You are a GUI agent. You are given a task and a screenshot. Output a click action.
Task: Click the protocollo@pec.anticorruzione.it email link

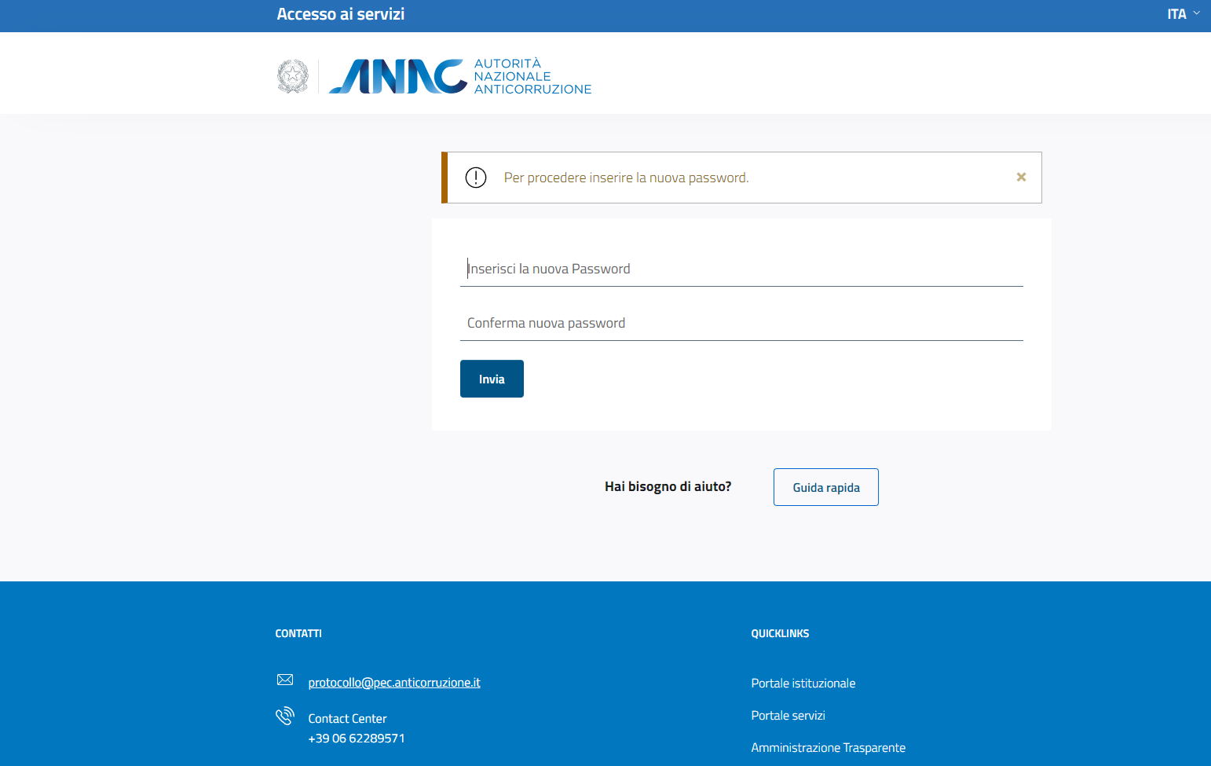(394, 683)
